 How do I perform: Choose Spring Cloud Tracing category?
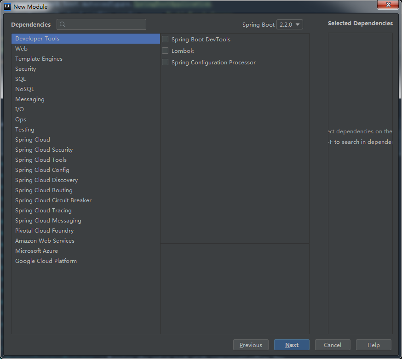pyautogui.click(x=86, y=211)
